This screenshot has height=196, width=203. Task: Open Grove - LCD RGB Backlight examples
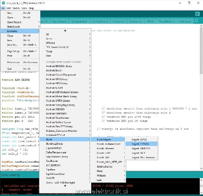[x=65, y=183]
